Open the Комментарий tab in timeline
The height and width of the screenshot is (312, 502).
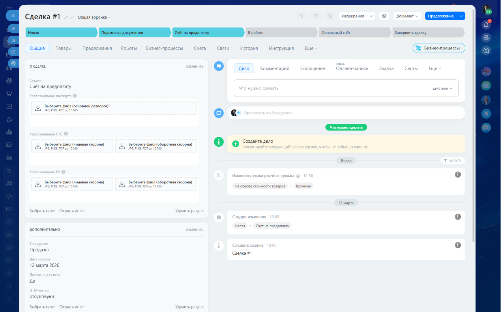274,68
